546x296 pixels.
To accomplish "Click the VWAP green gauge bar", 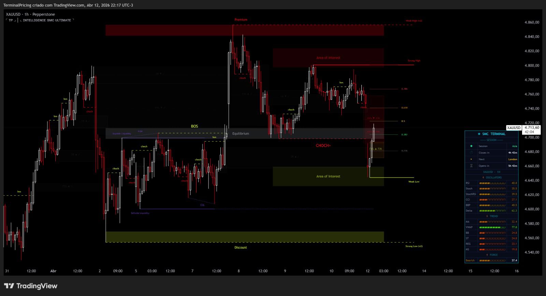I will [492, 227].
